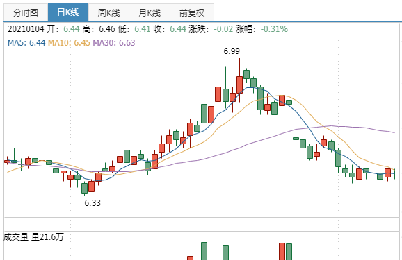Click the 前复权 tab
Image resolution: width=402 pixels, height=260 pixels.
(x=192, y=12)
